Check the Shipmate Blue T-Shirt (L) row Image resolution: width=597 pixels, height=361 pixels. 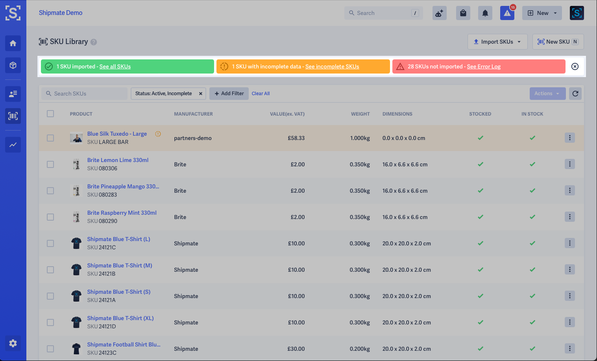pyautogui.click(x=50, y=243)
